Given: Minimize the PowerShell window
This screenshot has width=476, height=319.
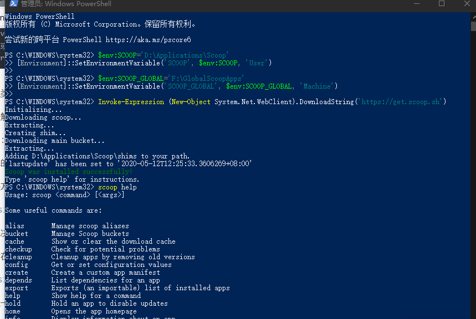Looking at the screenshot, I should click(417, 4).
